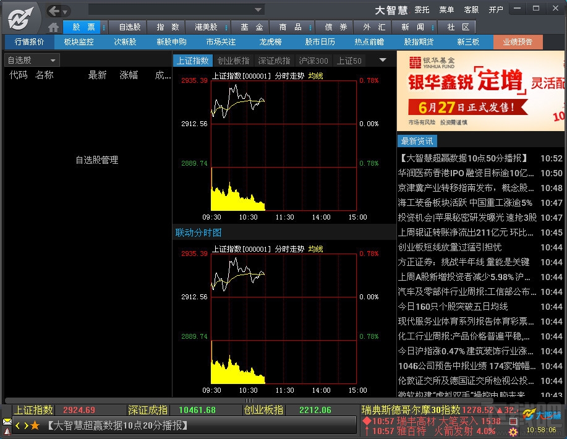The image size is (567, 439).
Task: Click the 业绩预告 highlighted toolbar item
Action: coord(518,42)
